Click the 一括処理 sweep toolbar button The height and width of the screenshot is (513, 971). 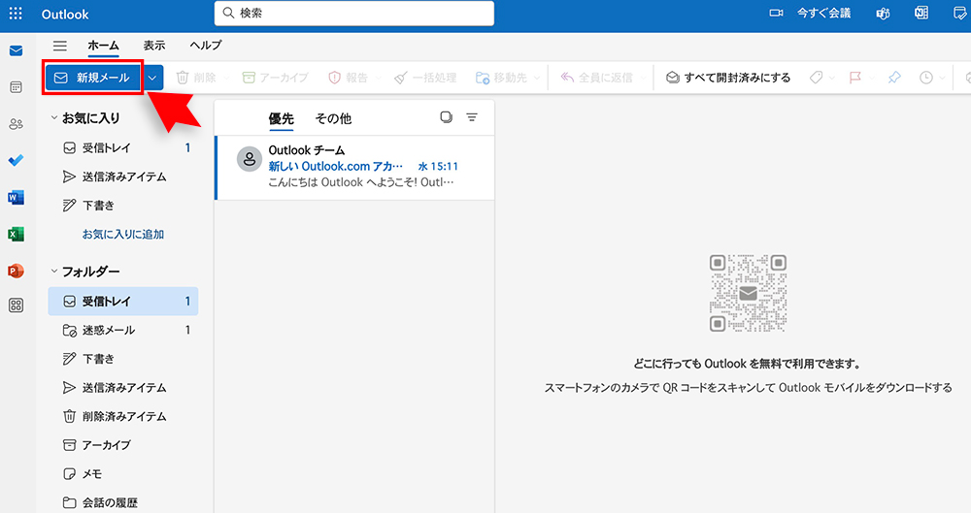(425, 78)
